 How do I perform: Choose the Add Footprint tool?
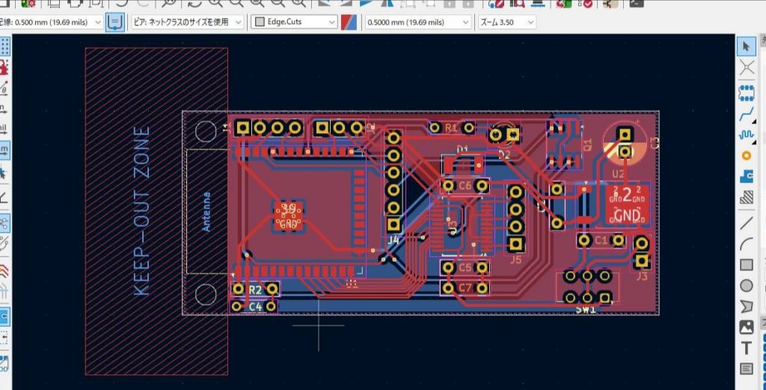point(746,94)
